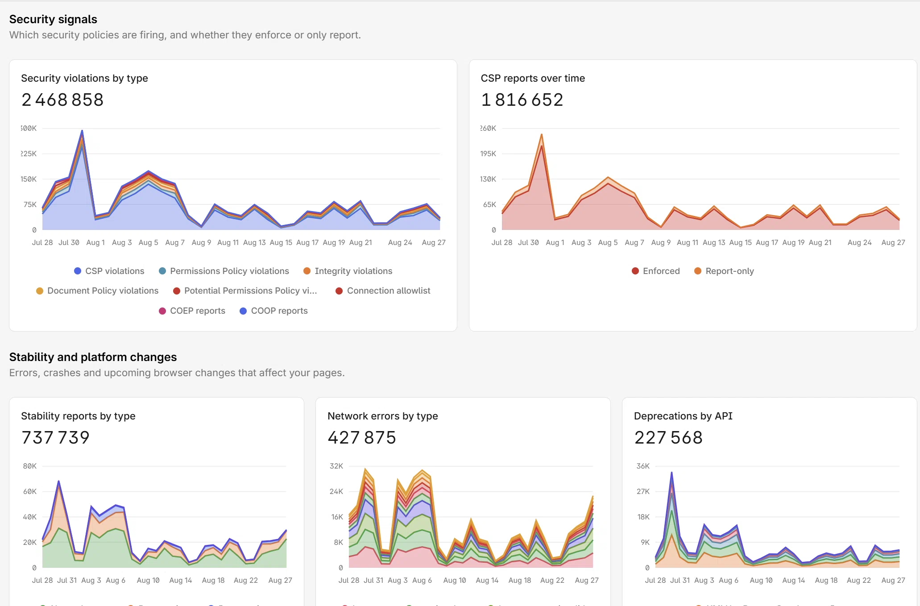Click Aug 22 label in Deprecations chart
The width and height of the screenshot is (920, 606).
click(x=858, y=580)
